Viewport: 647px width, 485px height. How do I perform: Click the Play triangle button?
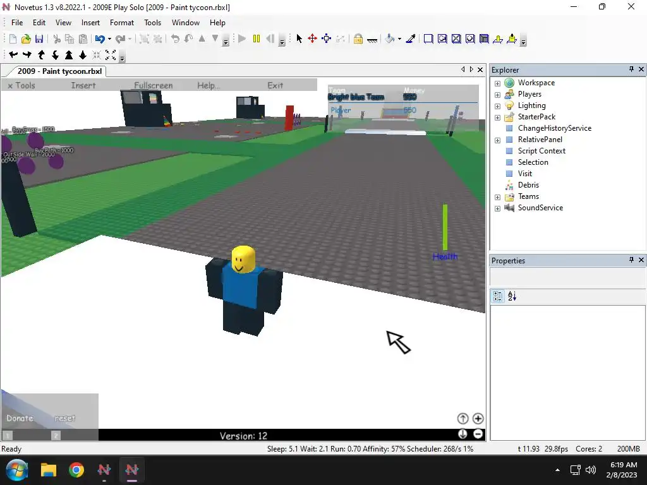click(x=242, y=39)
